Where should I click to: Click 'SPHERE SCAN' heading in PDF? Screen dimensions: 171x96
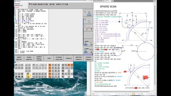point(108,7)
